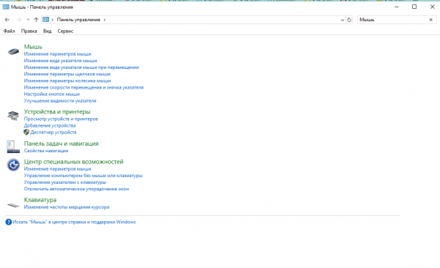The image size is (440, 268).
Task: Open the Клавиатура heading
Action: [40, 200]
